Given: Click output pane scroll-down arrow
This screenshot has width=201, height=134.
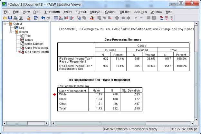Looking at the screenshot, I should (x=196, y=119).
